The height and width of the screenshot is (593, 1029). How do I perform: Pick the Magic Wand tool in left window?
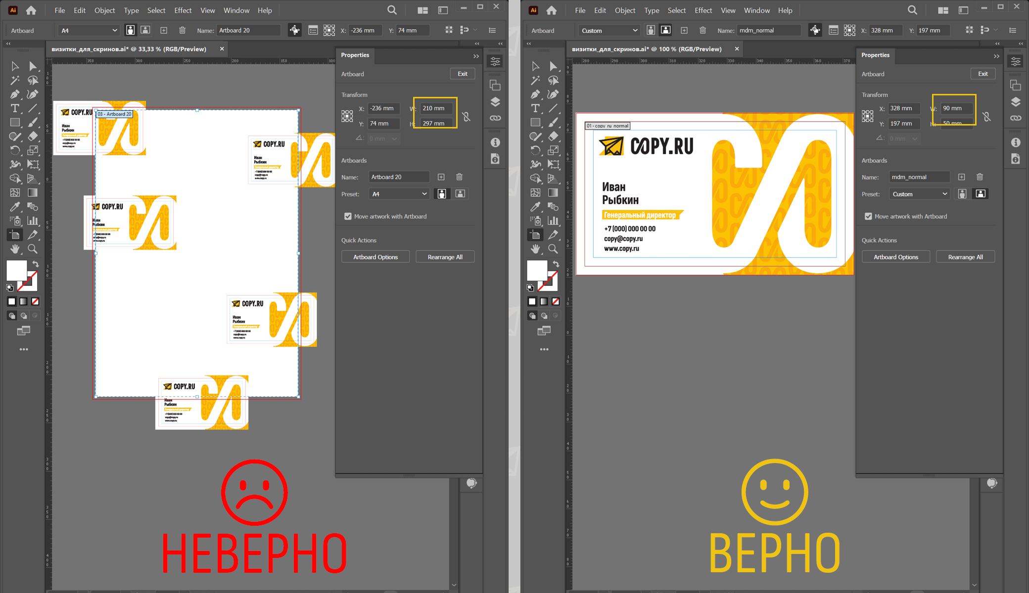click(x=15, y=80)
